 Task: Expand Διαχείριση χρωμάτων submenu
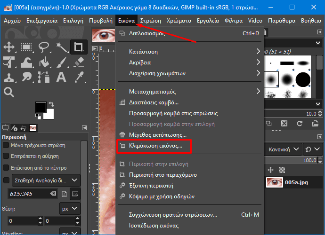coord(189,73)
